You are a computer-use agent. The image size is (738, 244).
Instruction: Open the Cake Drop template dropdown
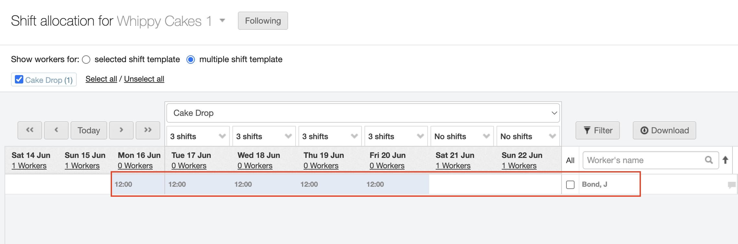click(x=363, y=113)
